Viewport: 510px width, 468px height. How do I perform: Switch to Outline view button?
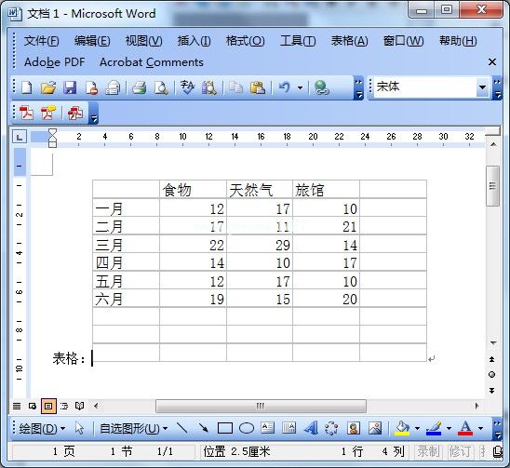pos(64,406)
